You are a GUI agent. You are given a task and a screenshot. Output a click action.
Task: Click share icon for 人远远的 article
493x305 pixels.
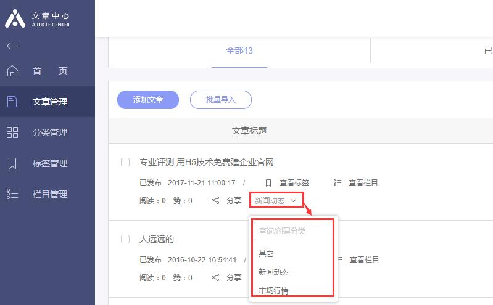click(x=215, y=277)
